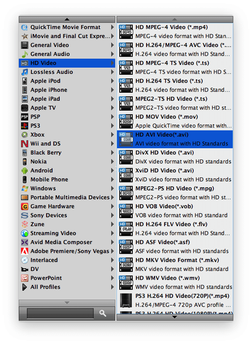
Task: Click the iMovie and Final Cut star icon
Action: coord(24,36)
